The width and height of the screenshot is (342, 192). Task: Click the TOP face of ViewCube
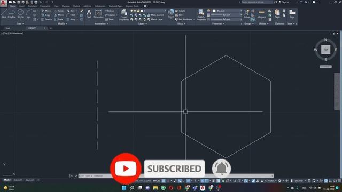[325, 50]
